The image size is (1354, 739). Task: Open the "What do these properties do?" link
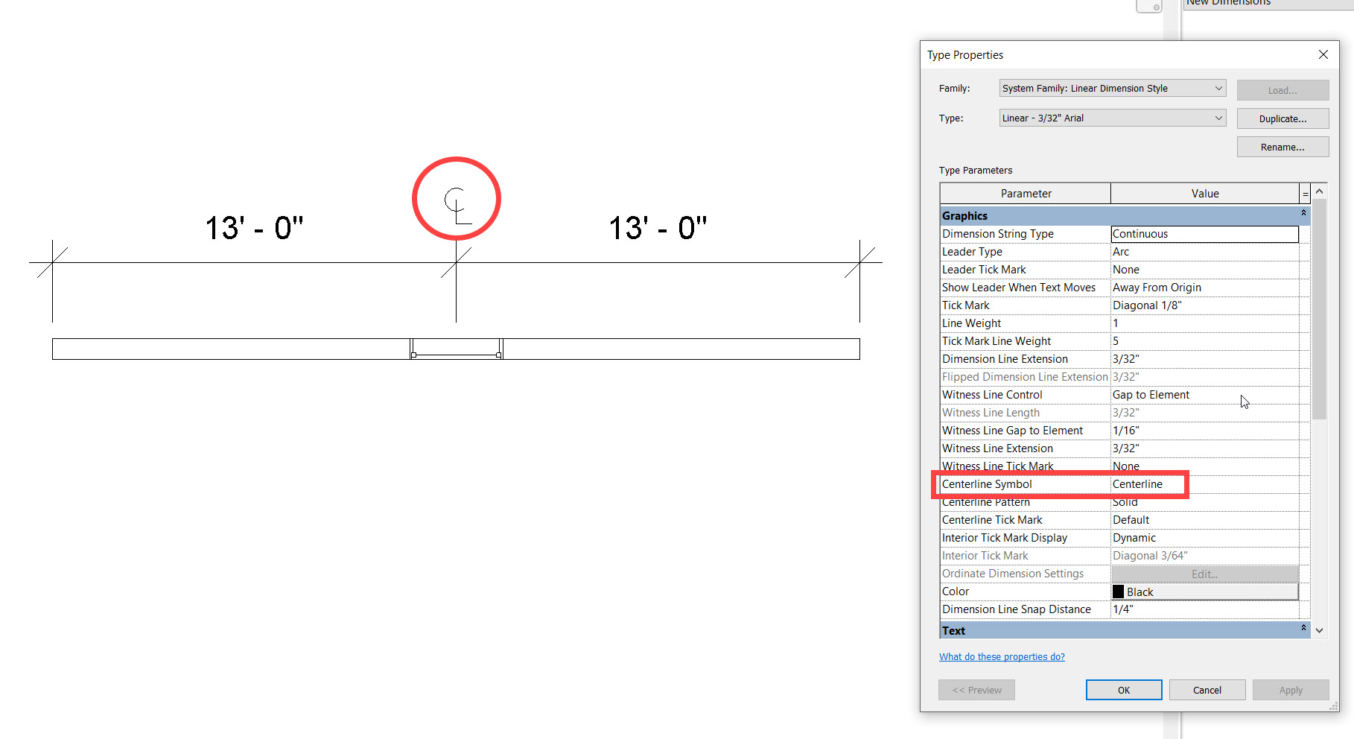pos(1002,656)
